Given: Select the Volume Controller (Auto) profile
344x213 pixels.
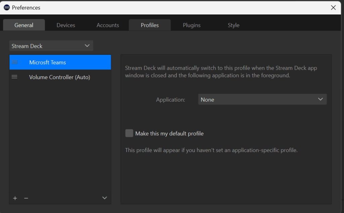Looking at the screenshot, I should 59,77.
